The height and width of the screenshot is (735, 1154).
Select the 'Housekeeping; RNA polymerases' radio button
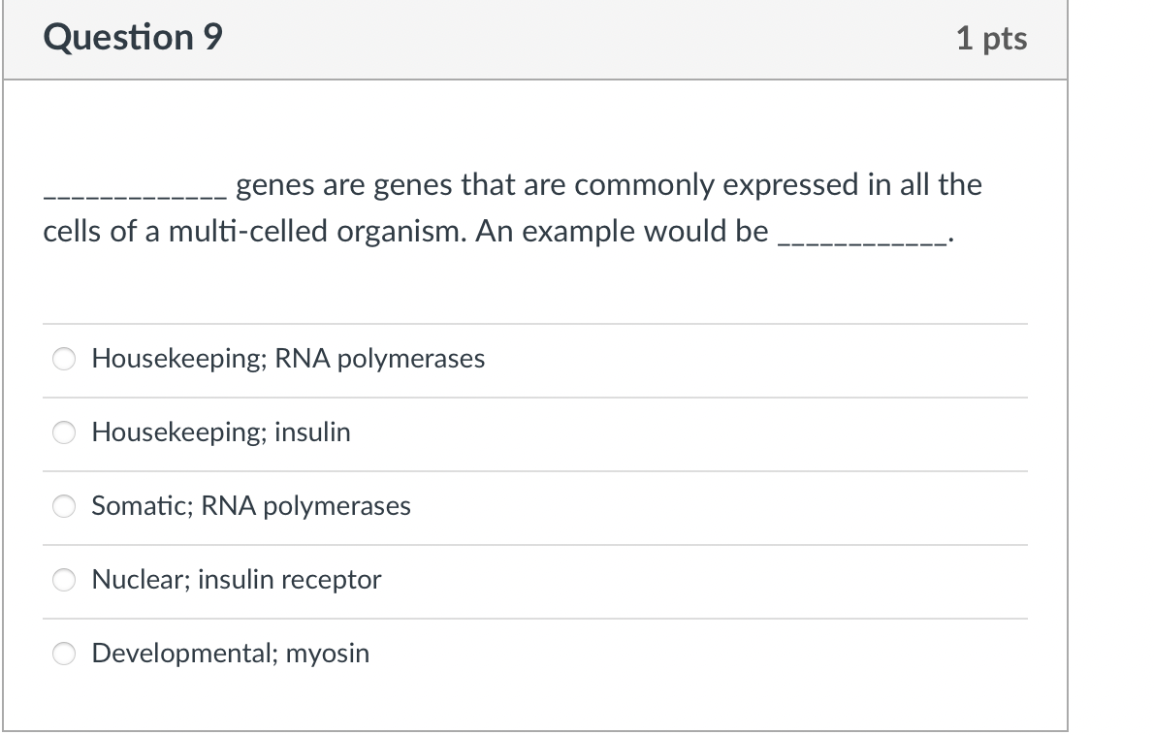(x=63, y=359)
